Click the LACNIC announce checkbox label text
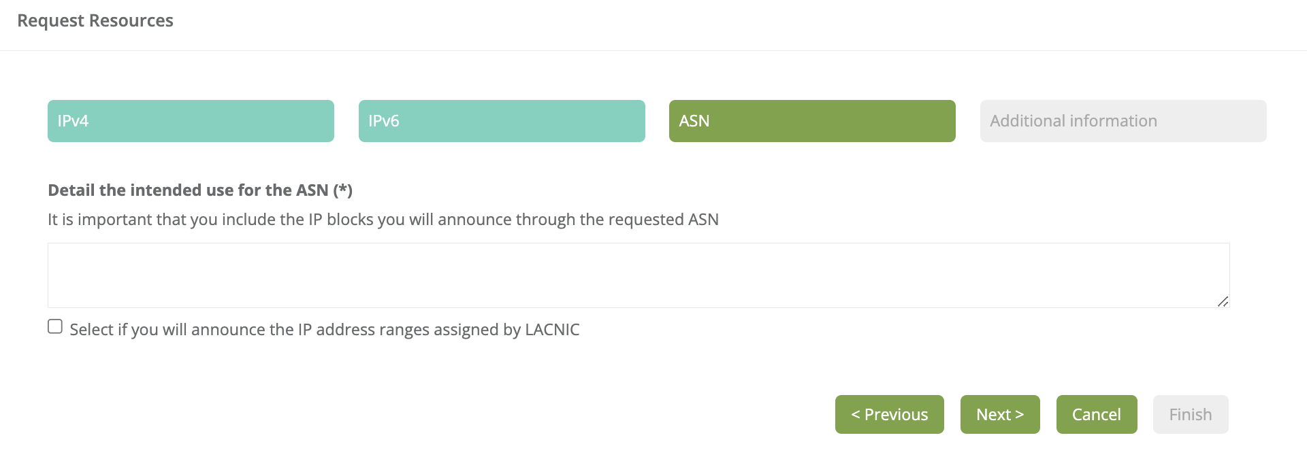Image resolution: width=1307 pixels, height=461 pixels. (x=324, y=330)
